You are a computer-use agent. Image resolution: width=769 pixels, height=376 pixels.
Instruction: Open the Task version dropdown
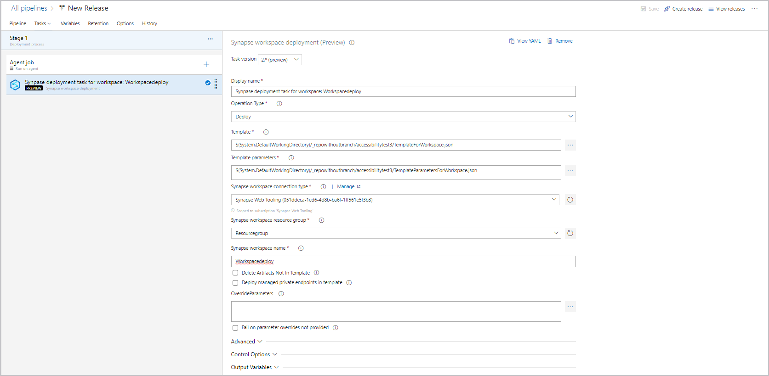[x=280, y=60]
